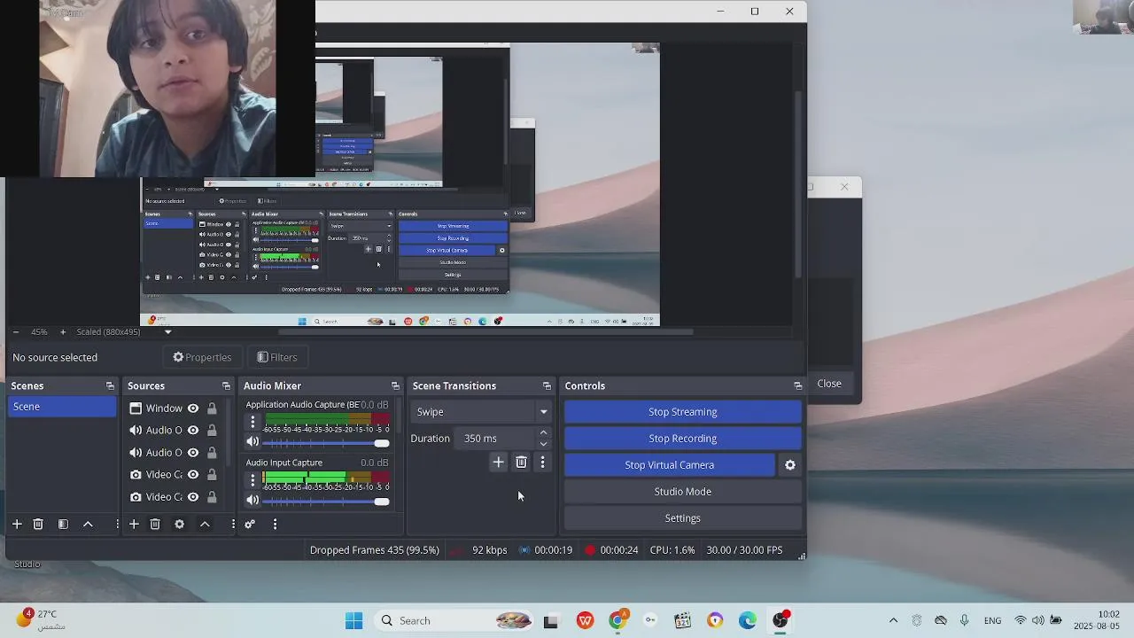Open Scenes toolbar overflow dots menu
This screenshot has height=638, width=1134.
(117, 525)
